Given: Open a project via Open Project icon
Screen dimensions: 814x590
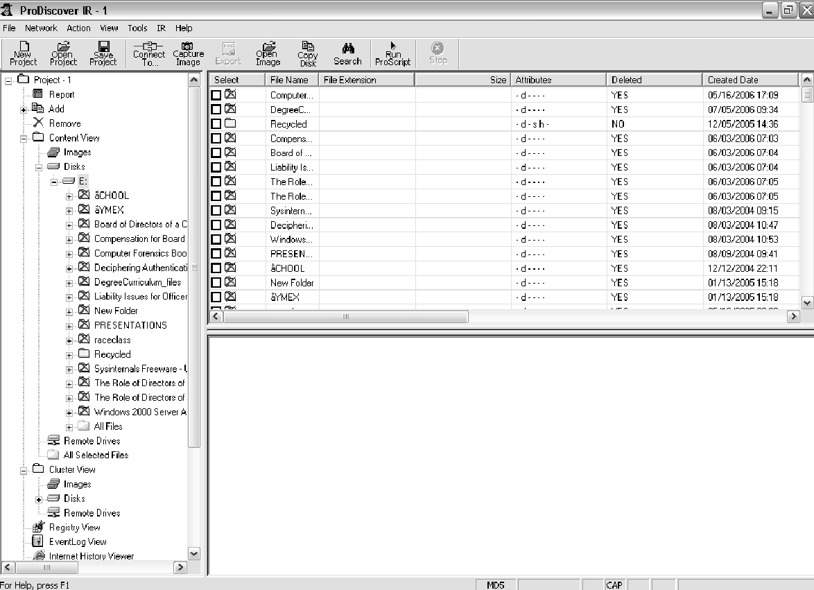Looking at the screenshot, I should (x=63, y=54).
